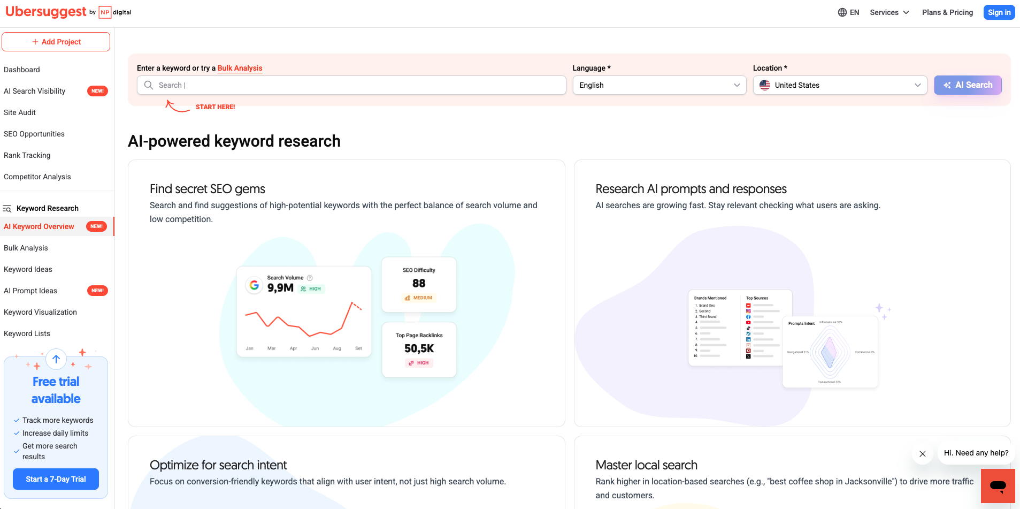
Task: Open AI Prompt Ideas
Action: [30, 291]
